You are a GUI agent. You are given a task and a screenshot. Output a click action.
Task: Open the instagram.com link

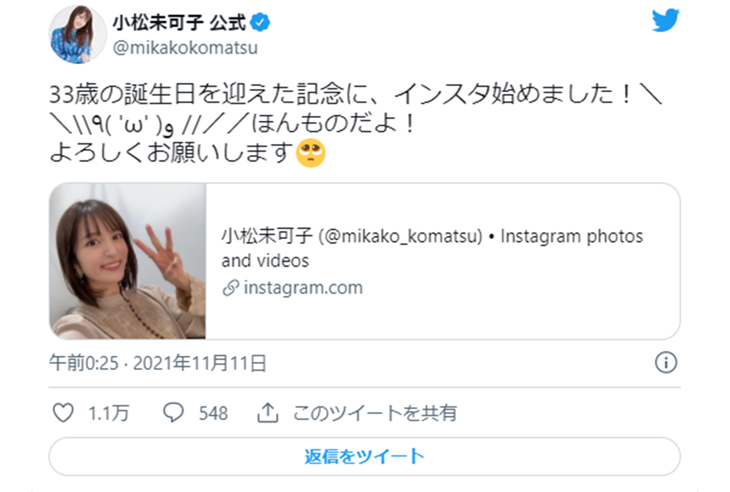(x=303, y=287)
